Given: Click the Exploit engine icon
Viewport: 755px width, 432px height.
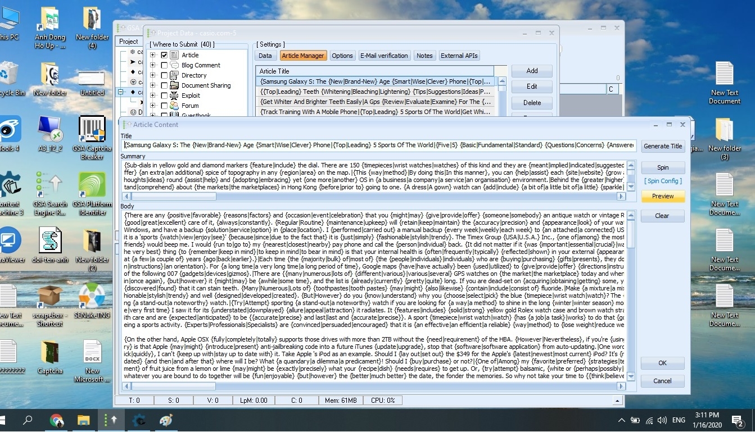Looking at the screenshot, I should coord(174,96).
